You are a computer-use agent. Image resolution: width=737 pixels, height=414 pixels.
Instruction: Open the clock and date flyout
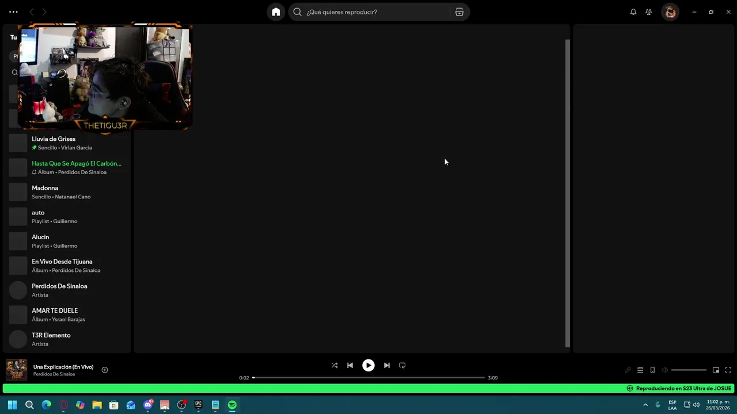click(718, 405)
